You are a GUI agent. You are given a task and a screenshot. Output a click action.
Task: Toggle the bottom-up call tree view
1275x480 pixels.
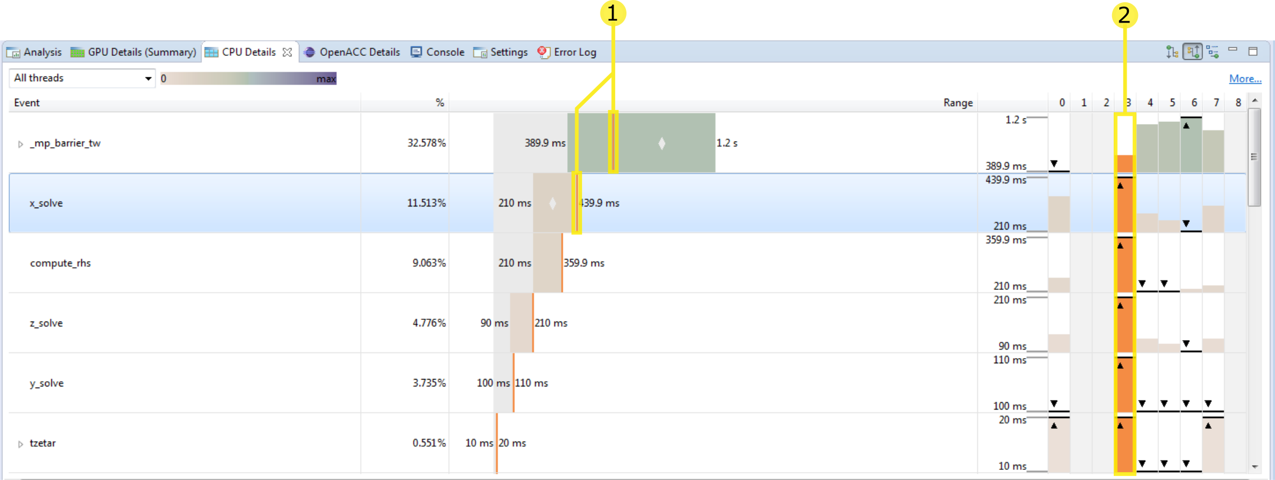tap(1192, 52)
